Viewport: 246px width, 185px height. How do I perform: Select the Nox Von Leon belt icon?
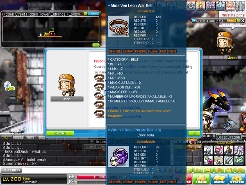click(99, 105)
